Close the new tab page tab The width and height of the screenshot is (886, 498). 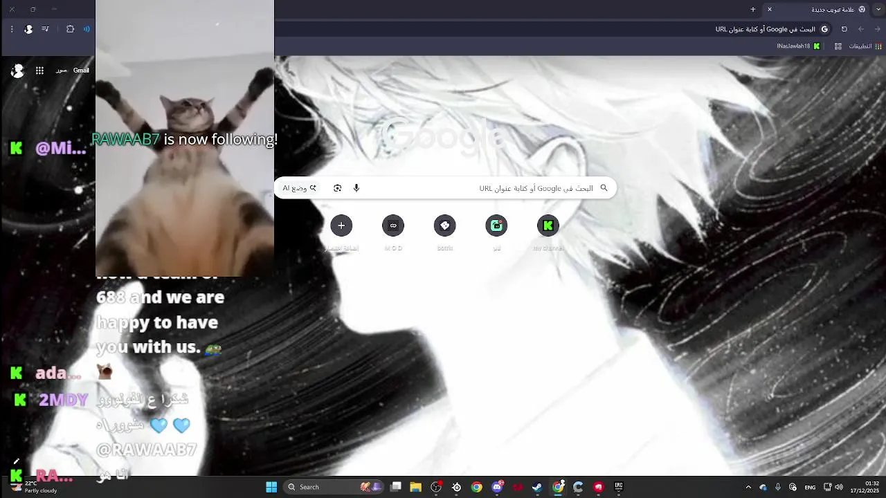(769, 10)
